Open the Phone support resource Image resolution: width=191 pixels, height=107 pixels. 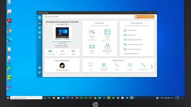point(117,66)
